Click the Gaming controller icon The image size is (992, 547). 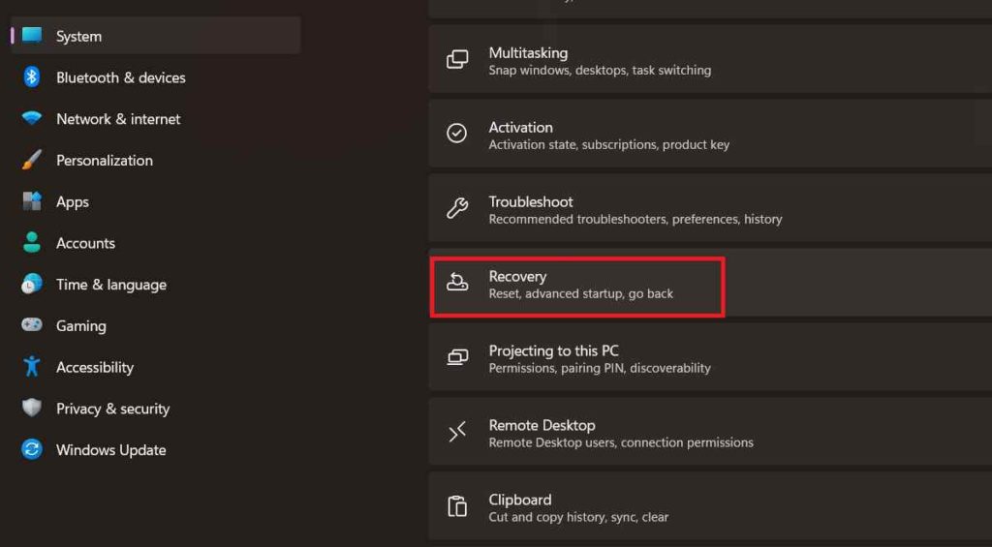[32, 325]
